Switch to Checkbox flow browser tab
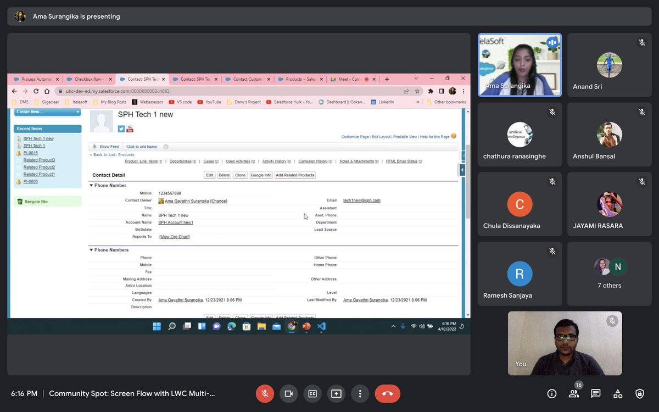This screenshot has width=659, height=412. 88,79
